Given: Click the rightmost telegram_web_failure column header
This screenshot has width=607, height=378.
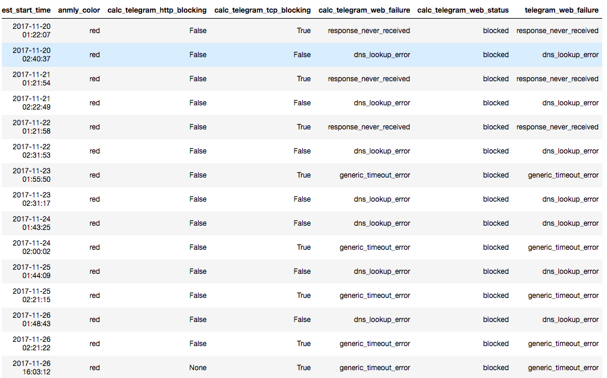Looking at the screenshot, I should click(x=561, y=10).
